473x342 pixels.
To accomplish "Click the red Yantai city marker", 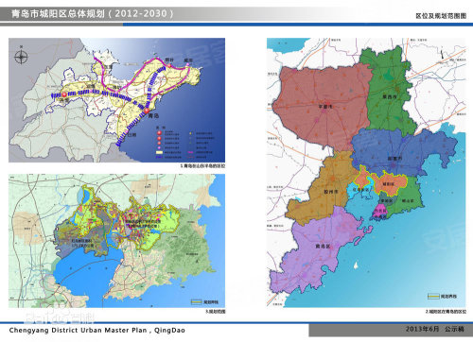I will pyautogui.click(x=169, y=65).
